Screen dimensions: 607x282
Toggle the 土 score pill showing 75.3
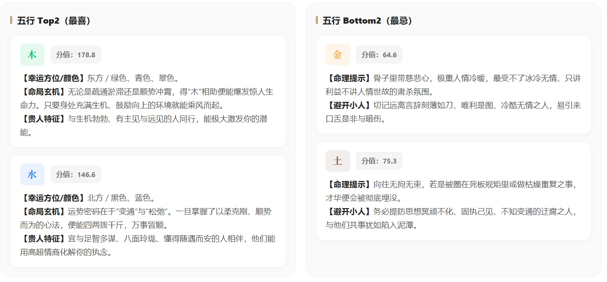378,160
